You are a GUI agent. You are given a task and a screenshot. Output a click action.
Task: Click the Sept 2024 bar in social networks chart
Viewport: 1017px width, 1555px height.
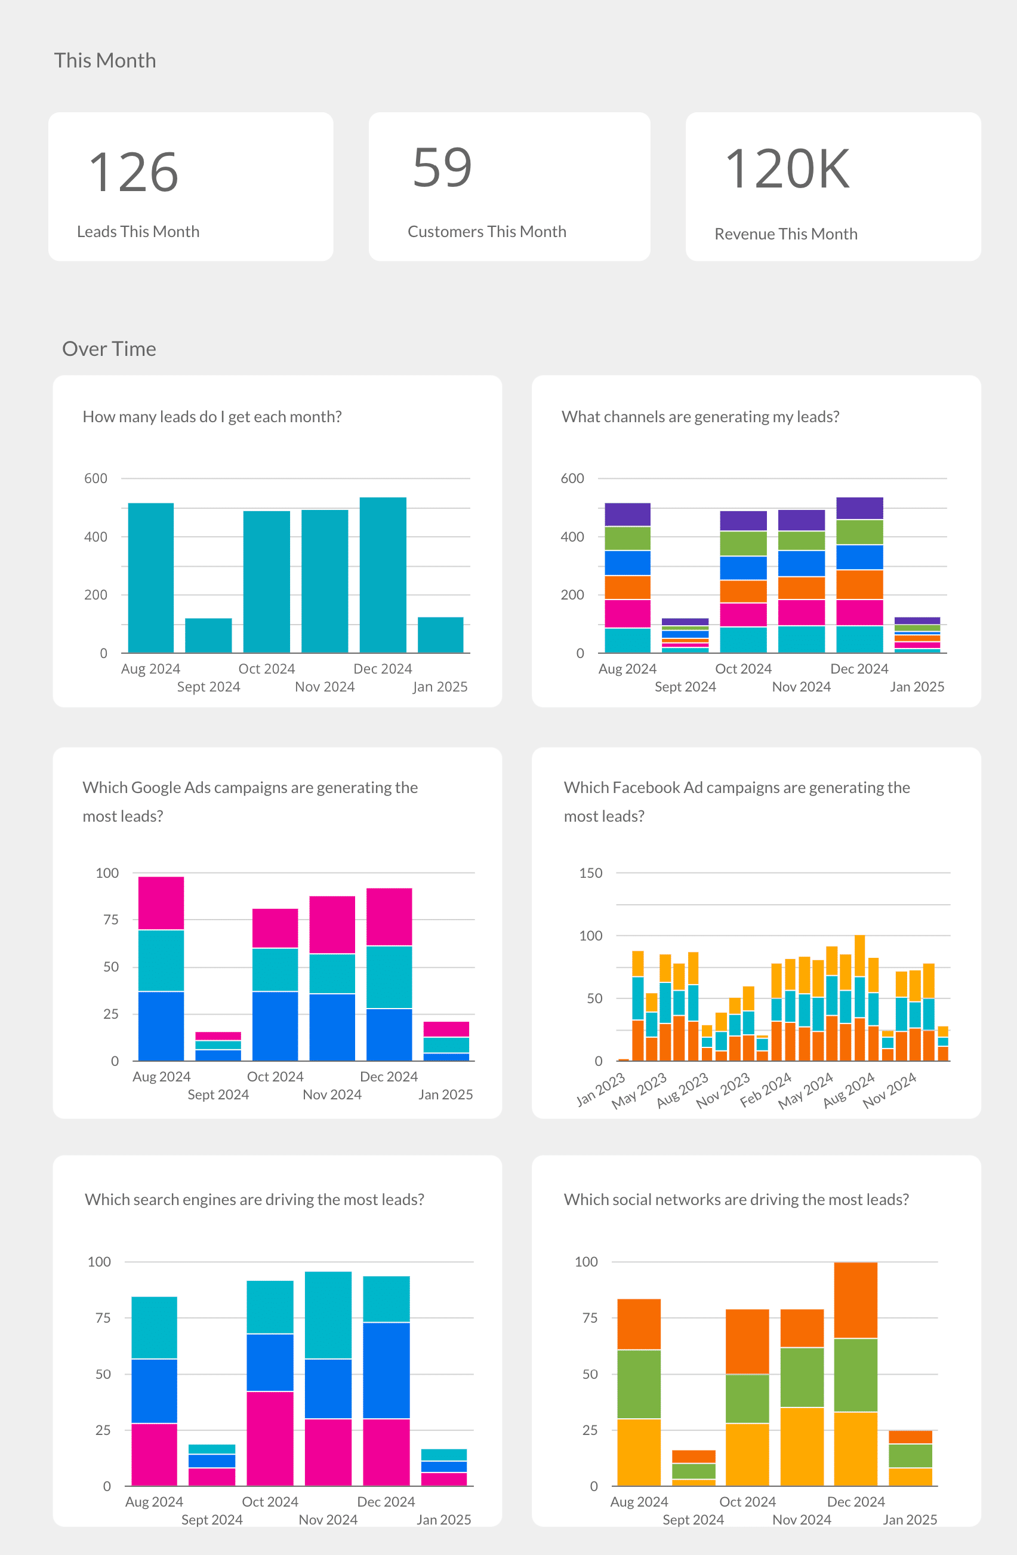click(x=694, y=1468)
